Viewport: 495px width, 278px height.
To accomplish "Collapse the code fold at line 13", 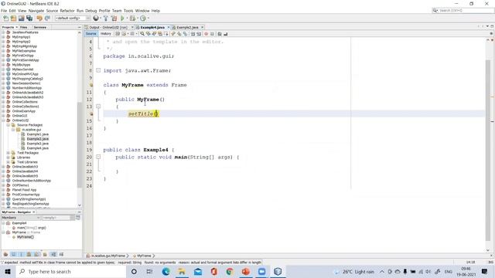I will [x=98, y=107].
